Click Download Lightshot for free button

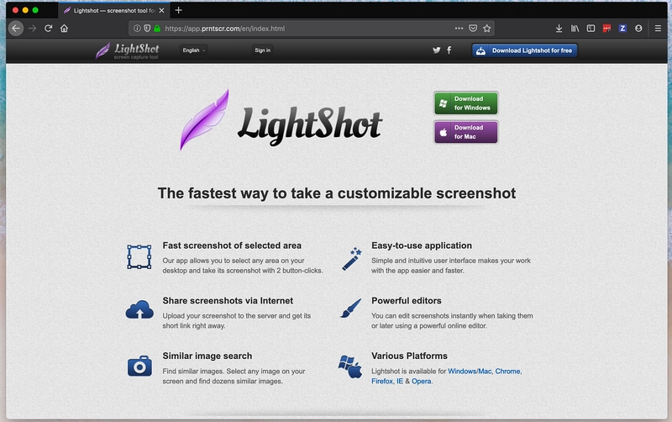click(524, 50)
